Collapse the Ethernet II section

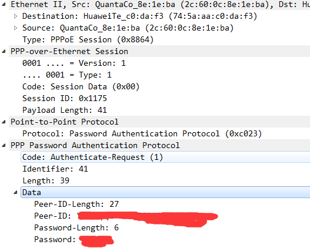[4, 5]
